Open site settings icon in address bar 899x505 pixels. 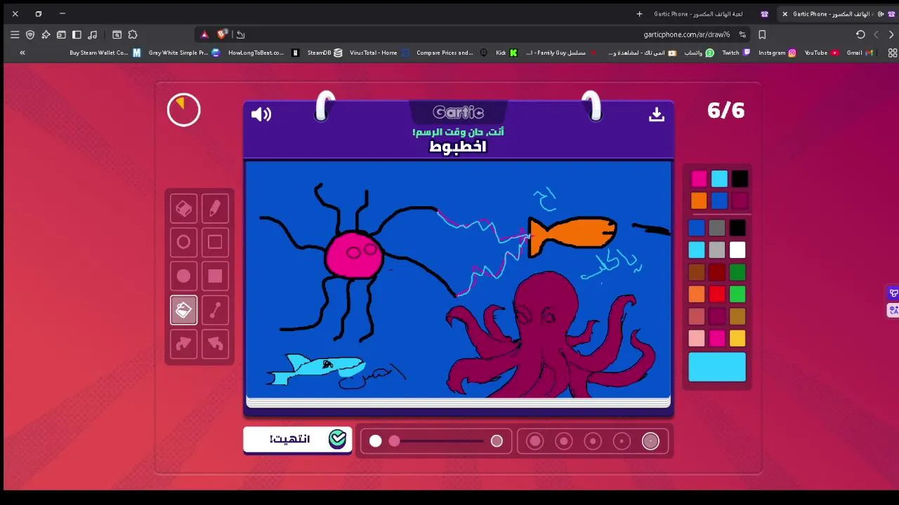742,34
